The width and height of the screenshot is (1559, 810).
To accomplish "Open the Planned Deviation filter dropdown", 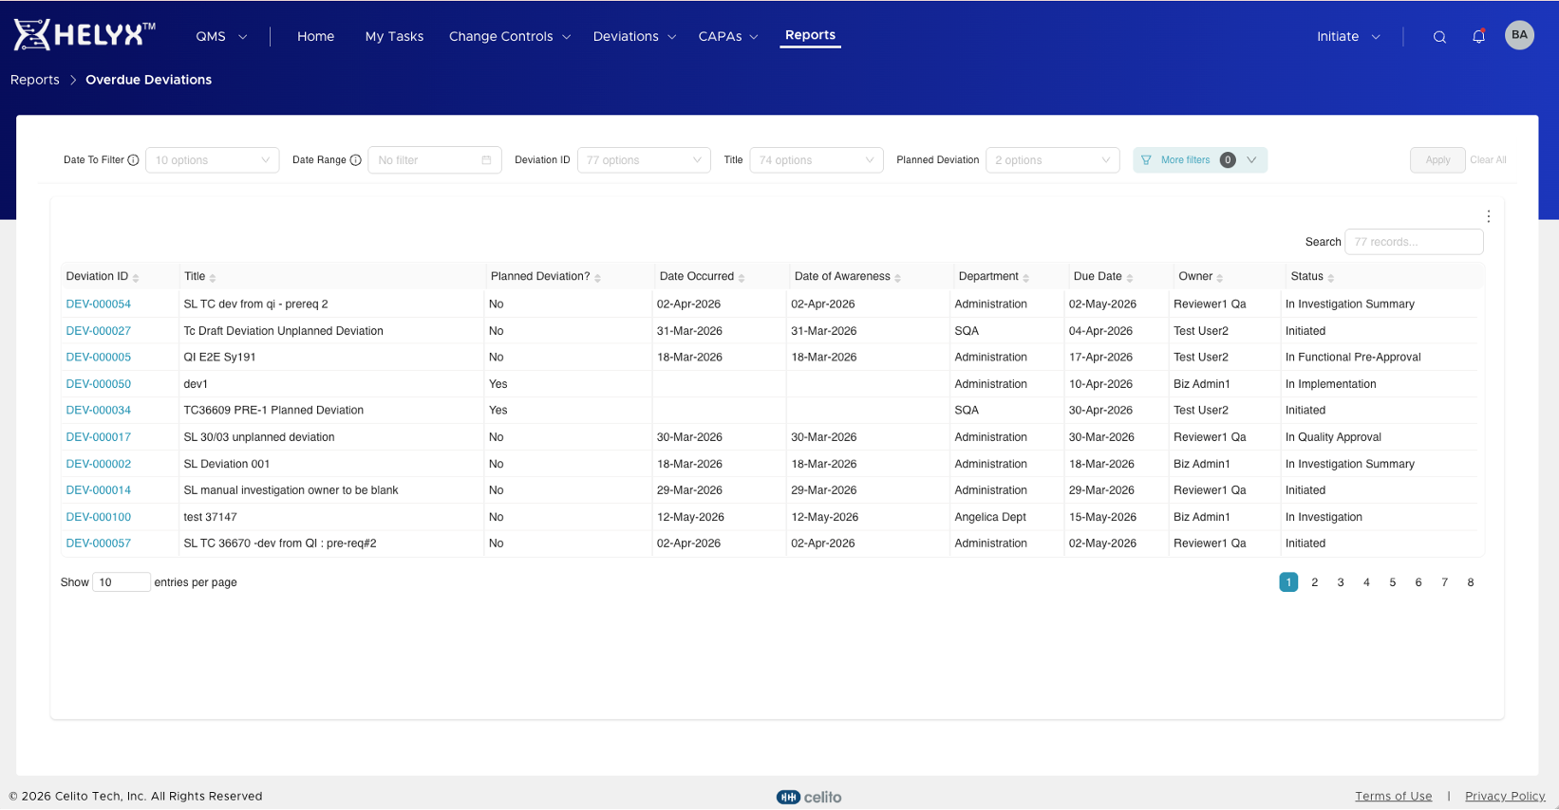I will (1052, 160).
